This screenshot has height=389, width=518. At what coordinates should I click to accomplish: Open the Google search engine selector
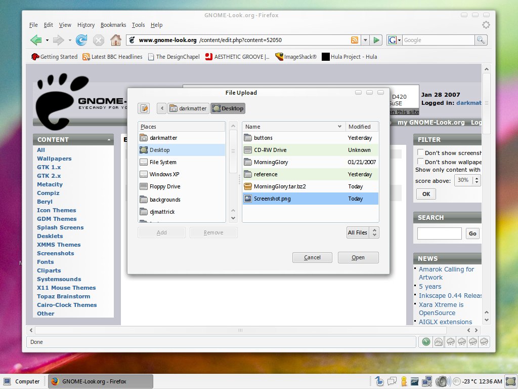pyautogui.click(x=394, y=40)
